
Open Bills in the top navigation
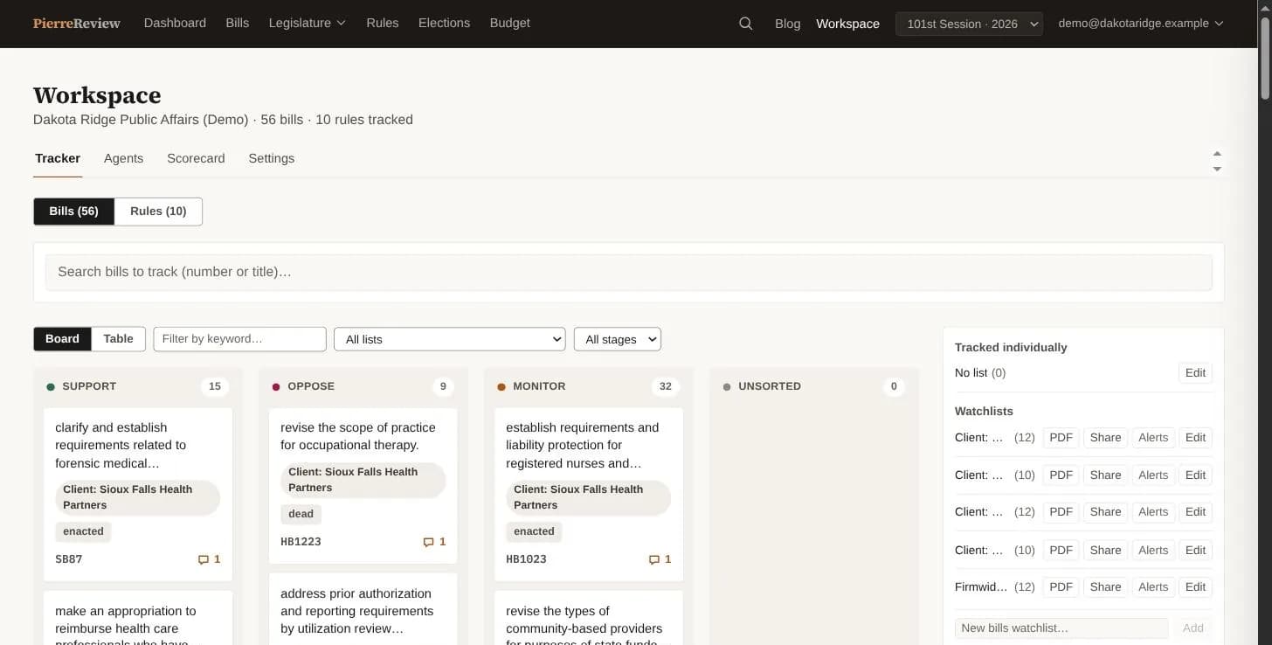click(237, 24)
